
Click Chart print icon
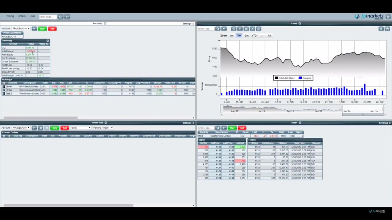point(387,29)
